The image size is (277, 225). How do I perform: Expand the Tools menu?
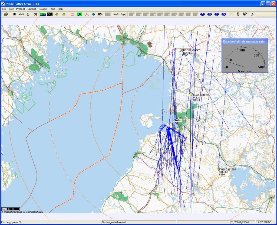(52, 9)
